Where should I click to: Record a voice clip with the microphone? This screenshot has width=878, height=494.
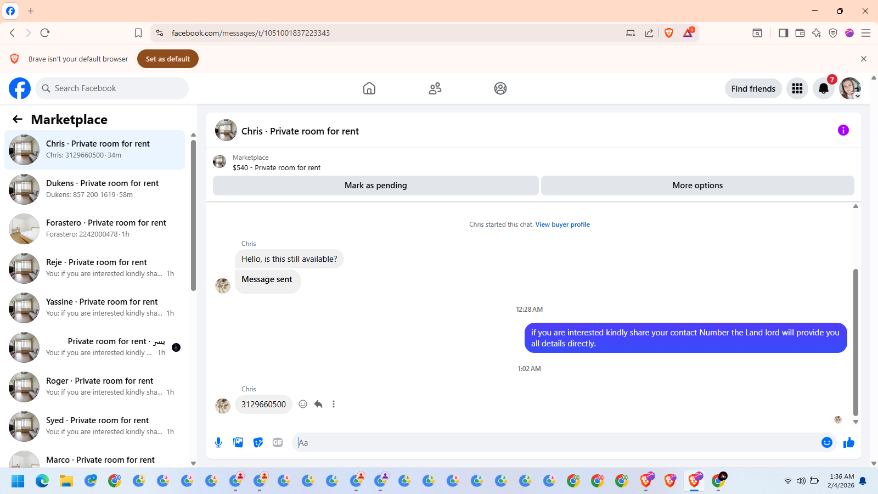click(218, 442)
